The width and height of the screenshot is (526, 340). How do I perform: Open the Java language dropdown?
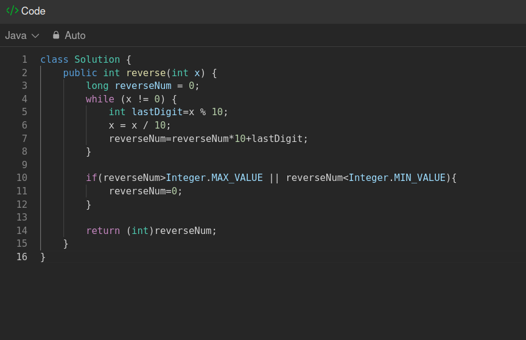click(x=22, y=35)
